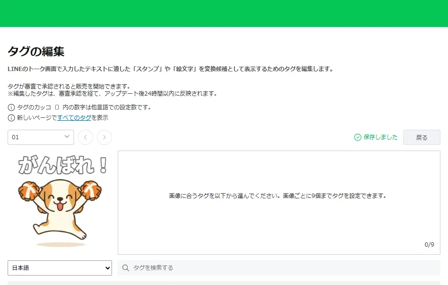
Task: Open the sticker number 01 dropdown
Action: click(x=40, y=137)
